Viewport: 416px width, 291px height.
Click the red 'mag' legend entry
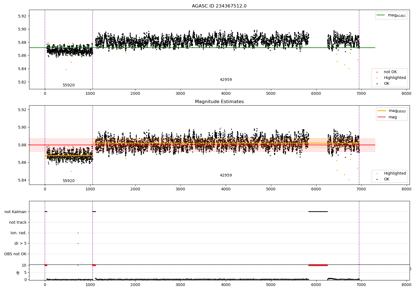click(387, 117)
